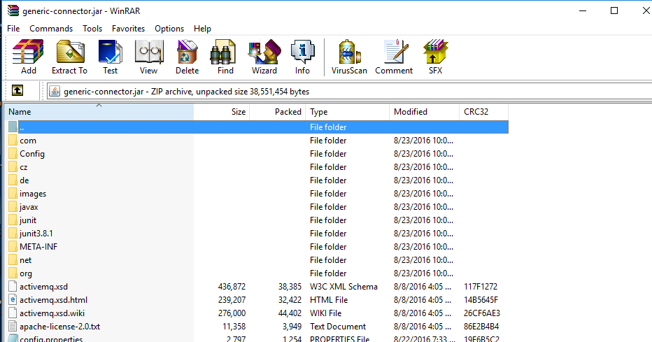Image resolution: width=652 pixels, height=342 pixels.
Task: Run the Test archive tool
Action: tap(110, 57)
